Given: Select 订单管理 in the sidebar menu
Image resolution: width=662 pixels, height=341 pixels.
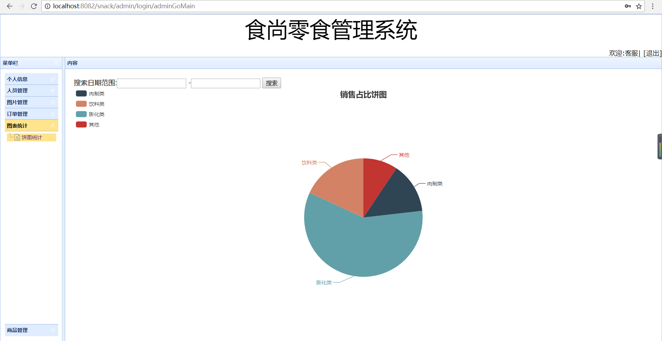Looking at the screenshot, I should click(31, 114).
